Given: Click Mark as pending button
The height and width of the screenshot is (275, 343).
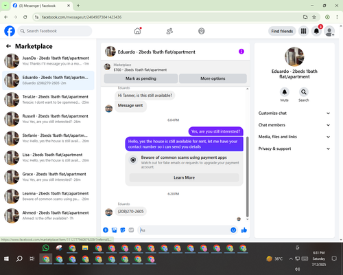Looking at the screenshot, I should (x=141, y=78).
